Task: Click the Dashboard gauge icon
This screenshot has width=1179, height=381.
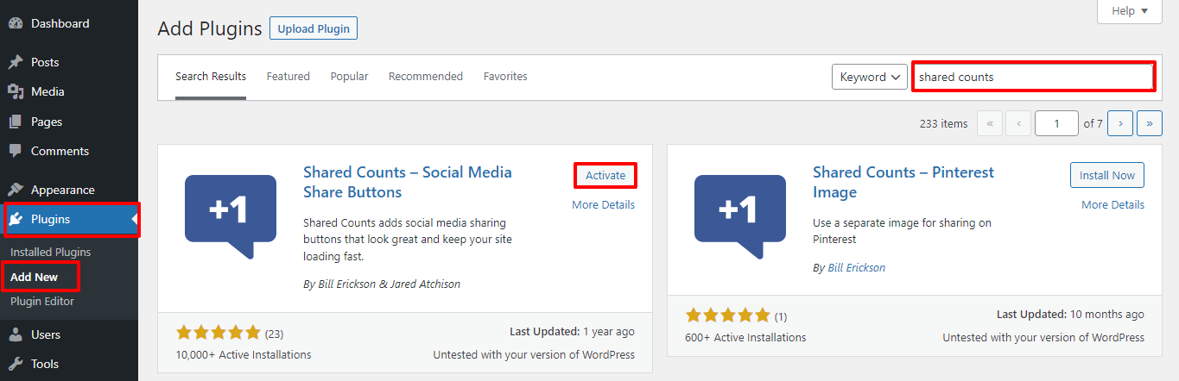Action: click(16, 24)
